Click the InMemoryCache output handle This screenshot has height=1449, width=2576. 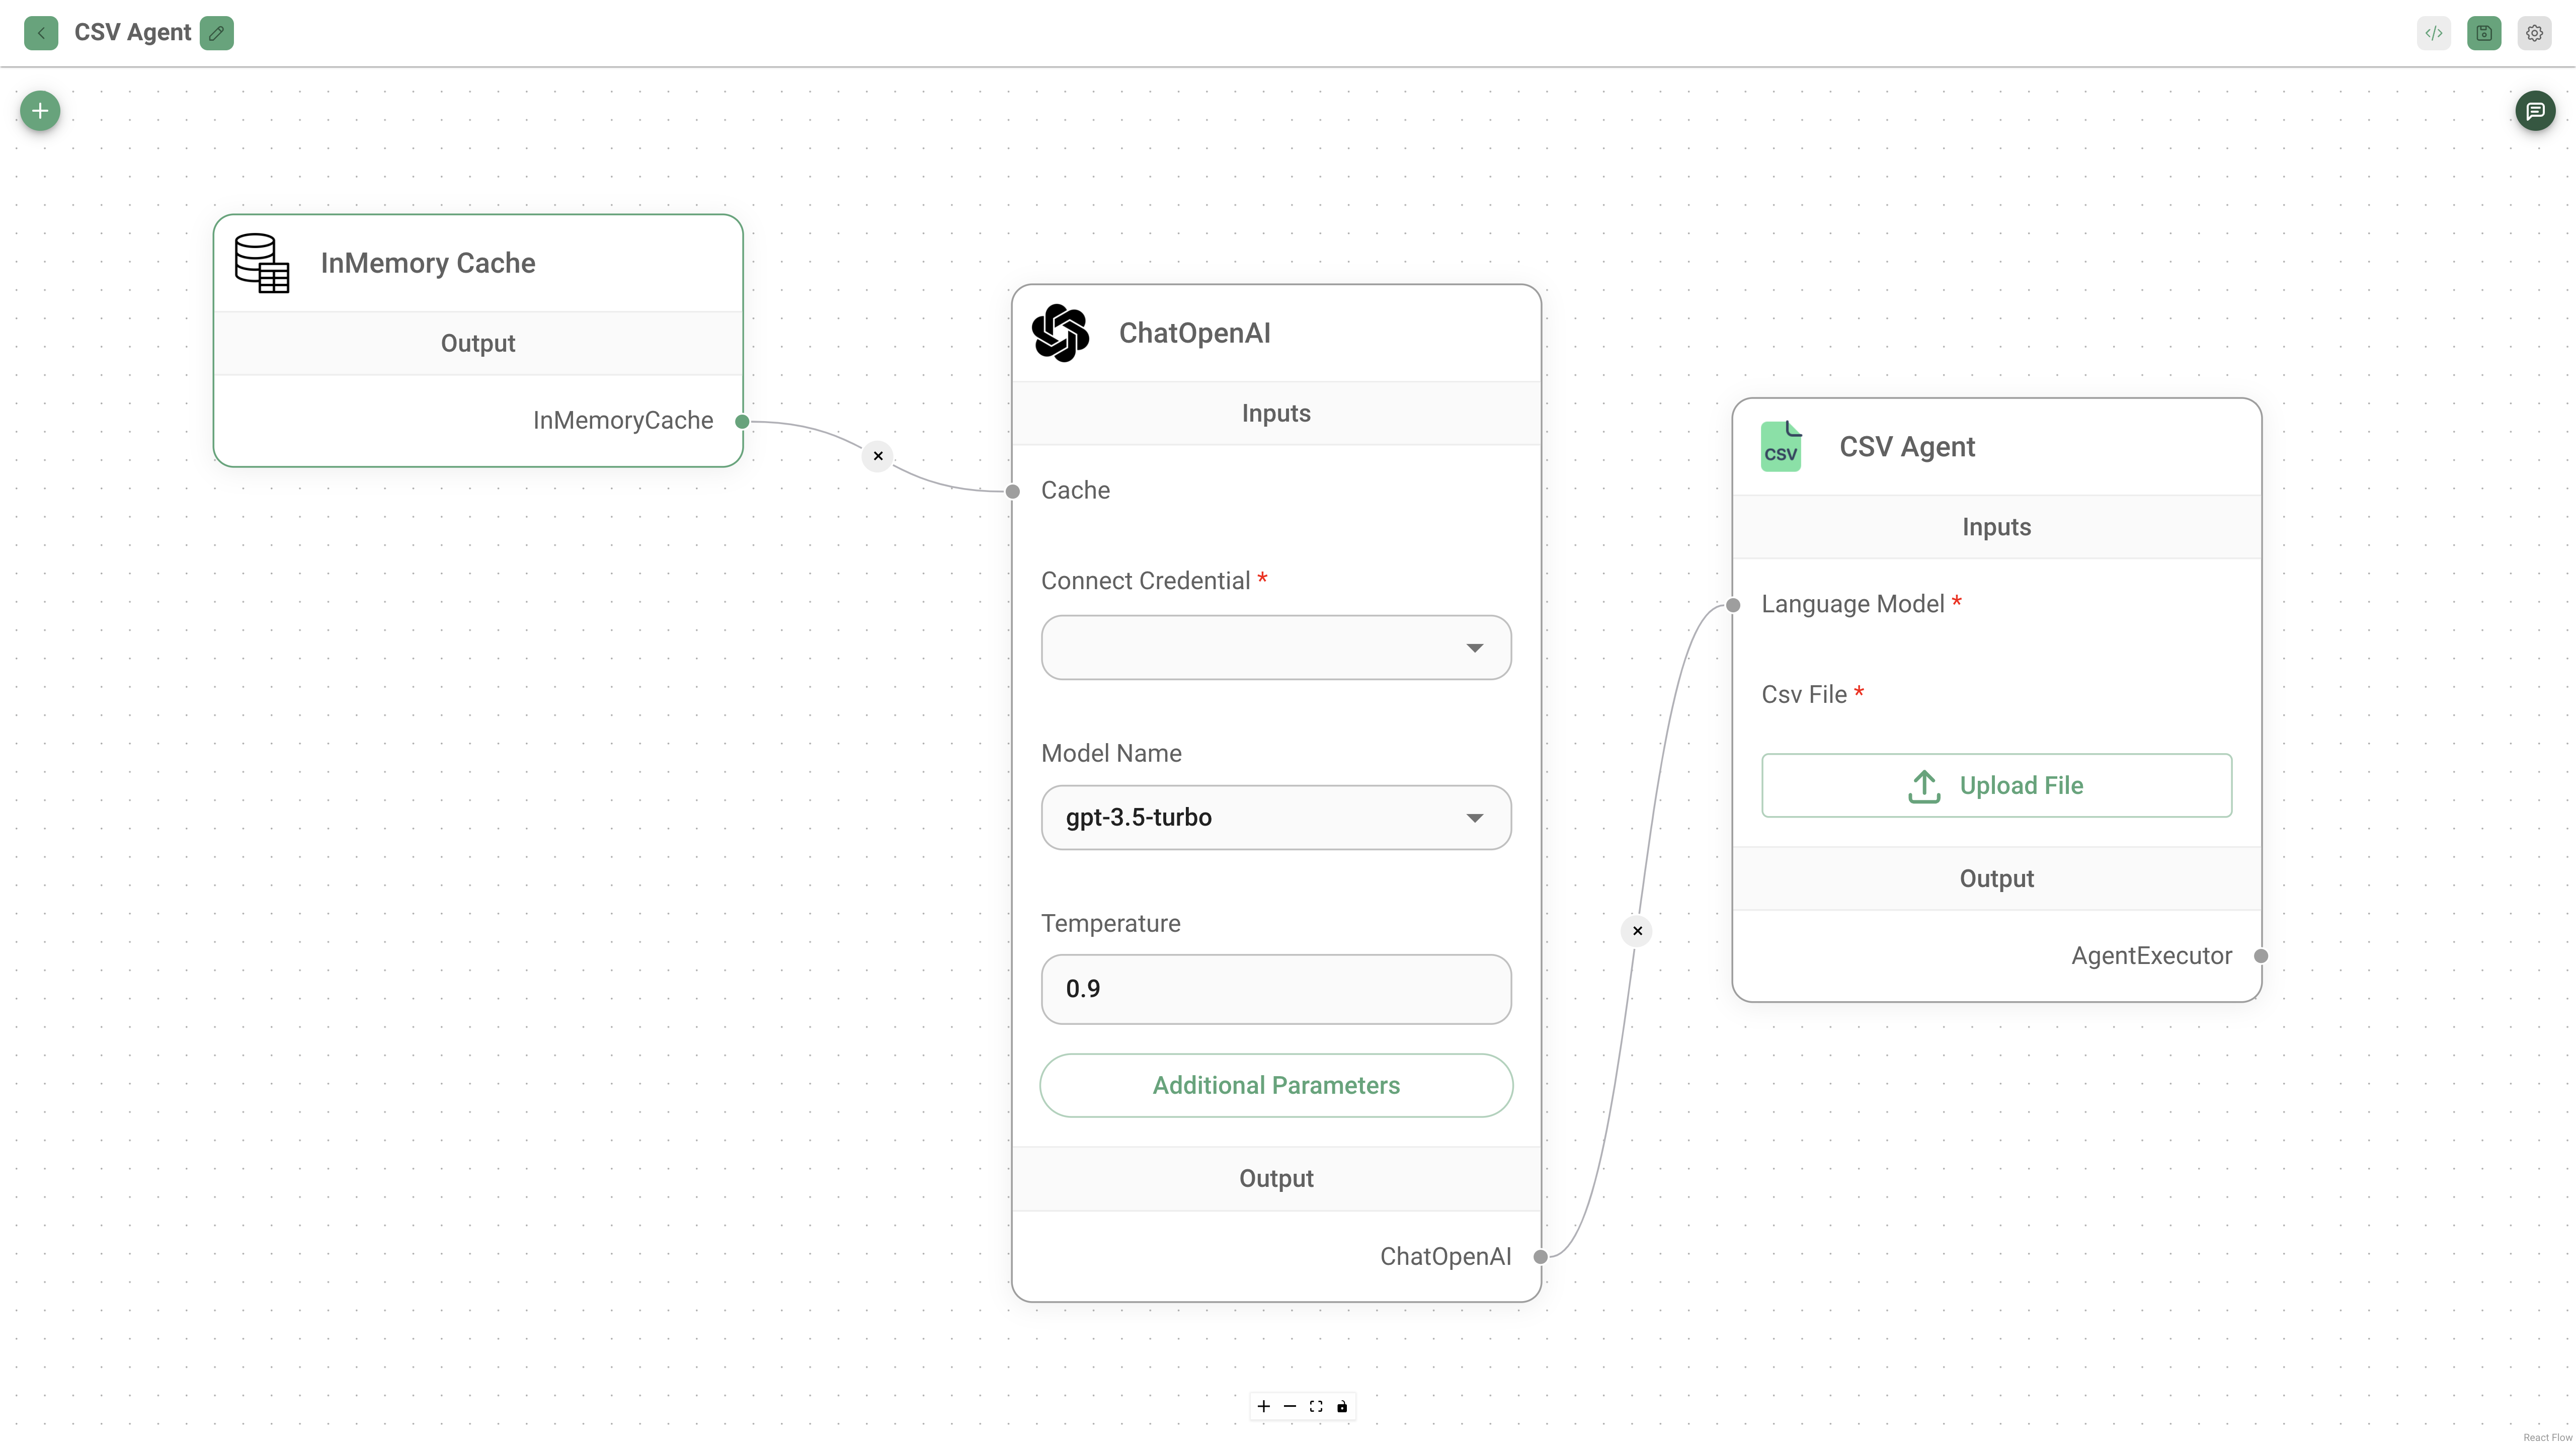[742, 422]
